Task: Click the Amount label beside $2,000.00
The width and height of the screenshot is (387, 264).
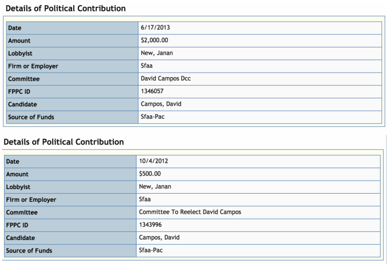Action: click(19, 41)
